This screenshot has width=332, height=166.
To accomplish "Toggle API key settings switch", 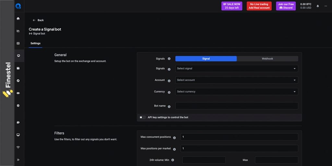I will 142,117.
